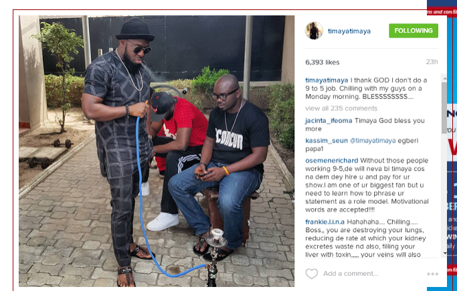
Task: Toggle the green FOLLOWING button
Action: pos(414,31)
